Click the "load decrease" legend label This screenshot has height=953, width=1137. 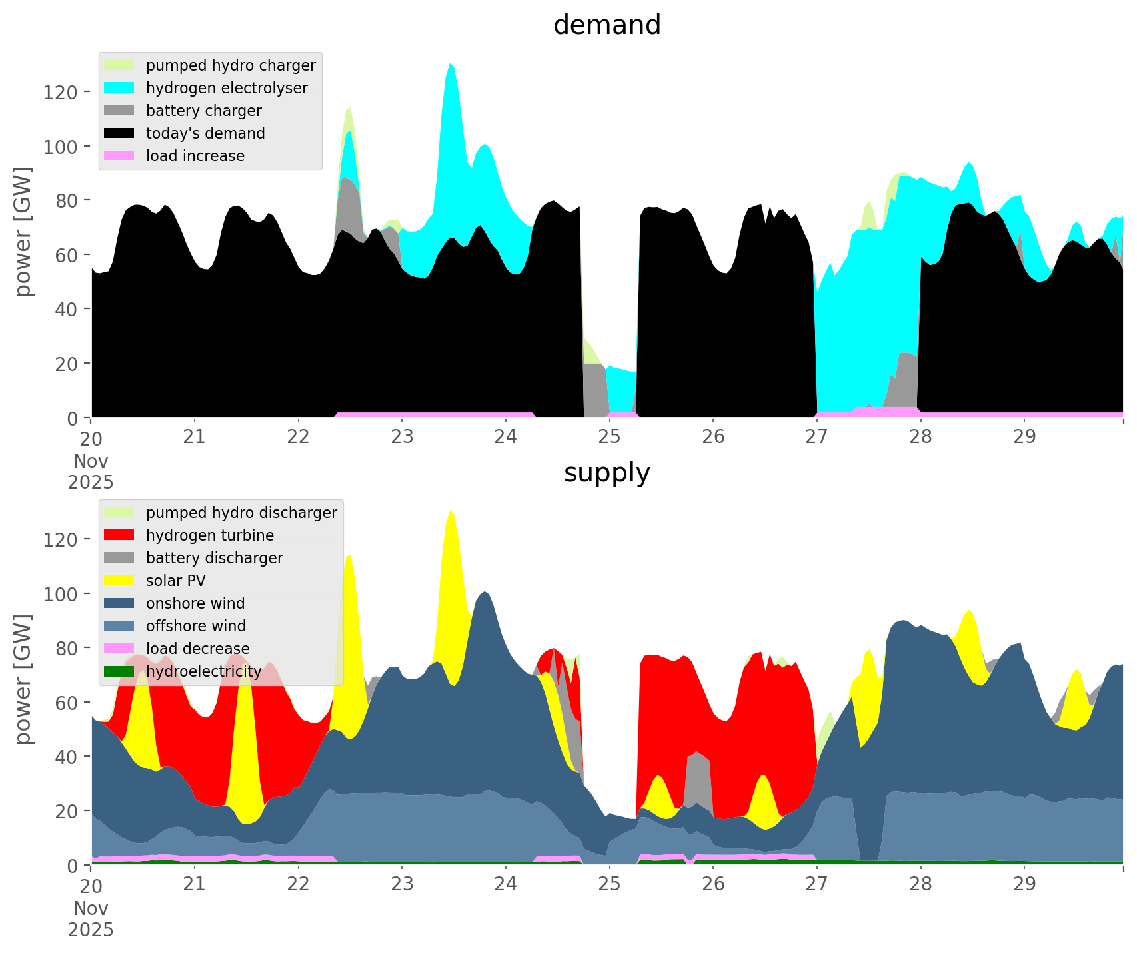pyautogui.click(x=197, y=649)
